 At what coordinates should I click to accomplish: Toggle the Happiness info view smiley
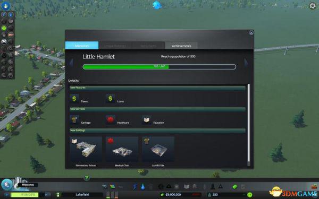(x=4, y=28)
